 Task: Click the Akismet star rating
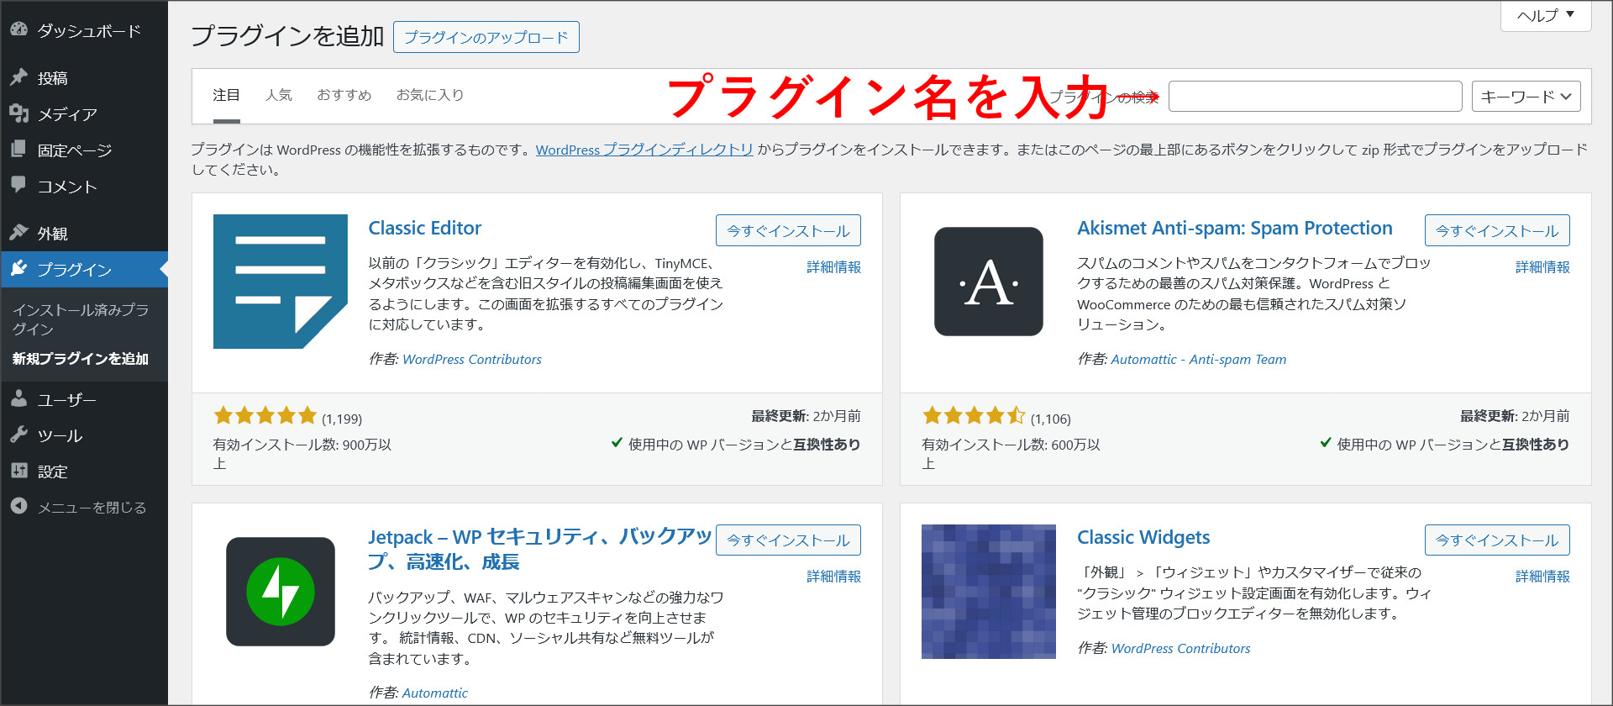(974, 416)
